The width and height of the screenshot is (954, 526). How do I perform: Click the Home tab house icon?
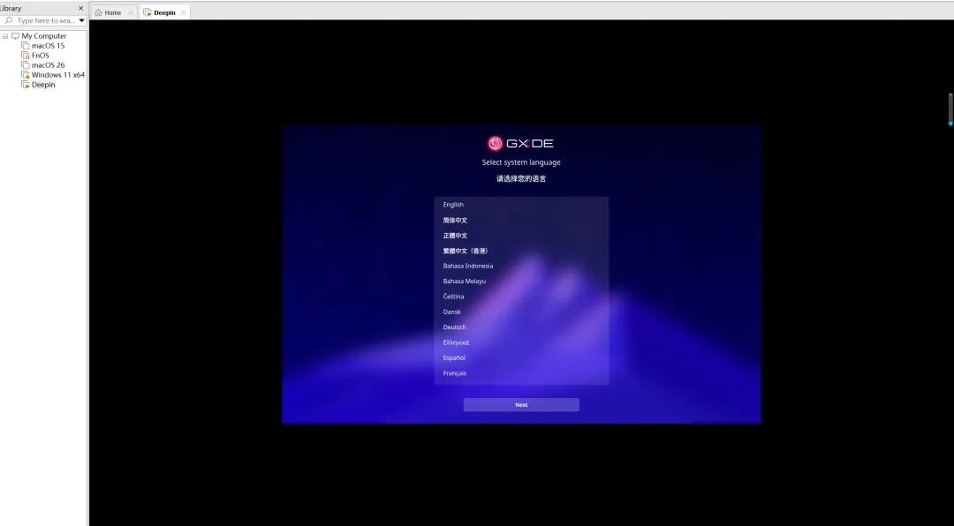point(99,12)
